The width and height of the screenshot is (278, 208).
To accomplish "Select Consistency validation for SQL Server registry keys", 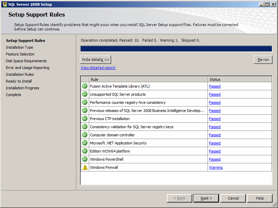I will click(132, 127).
